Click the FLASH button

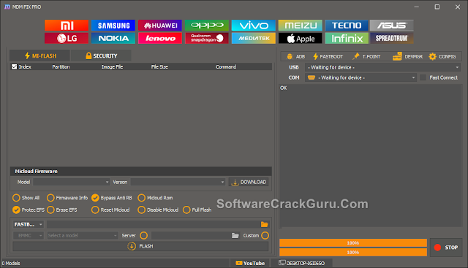[x=140, y=246]
